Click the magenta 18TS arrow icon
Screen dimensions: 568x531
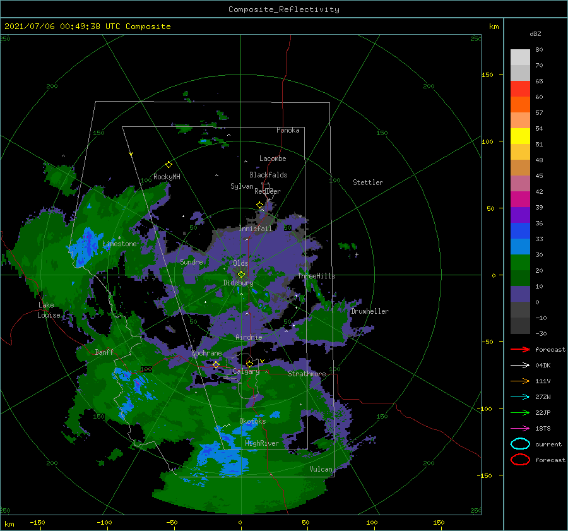(520, 429)
